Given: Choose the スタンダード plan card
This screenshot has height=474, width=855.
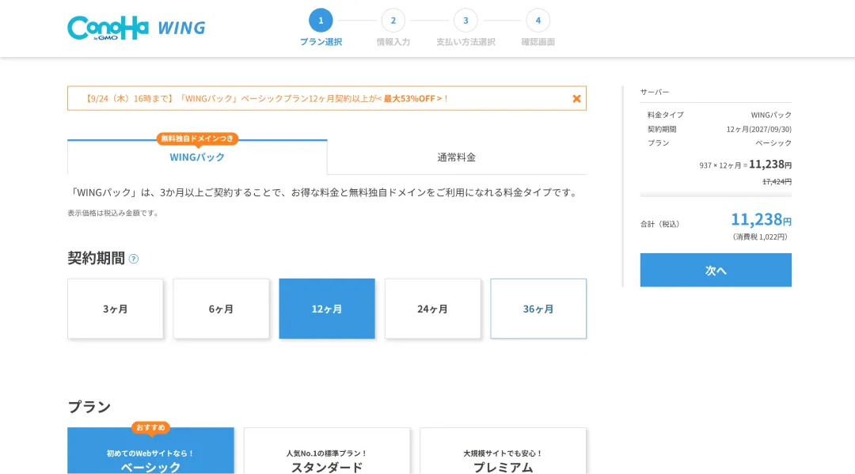Looking at the screenshot, I should click(x=327, y=450).
